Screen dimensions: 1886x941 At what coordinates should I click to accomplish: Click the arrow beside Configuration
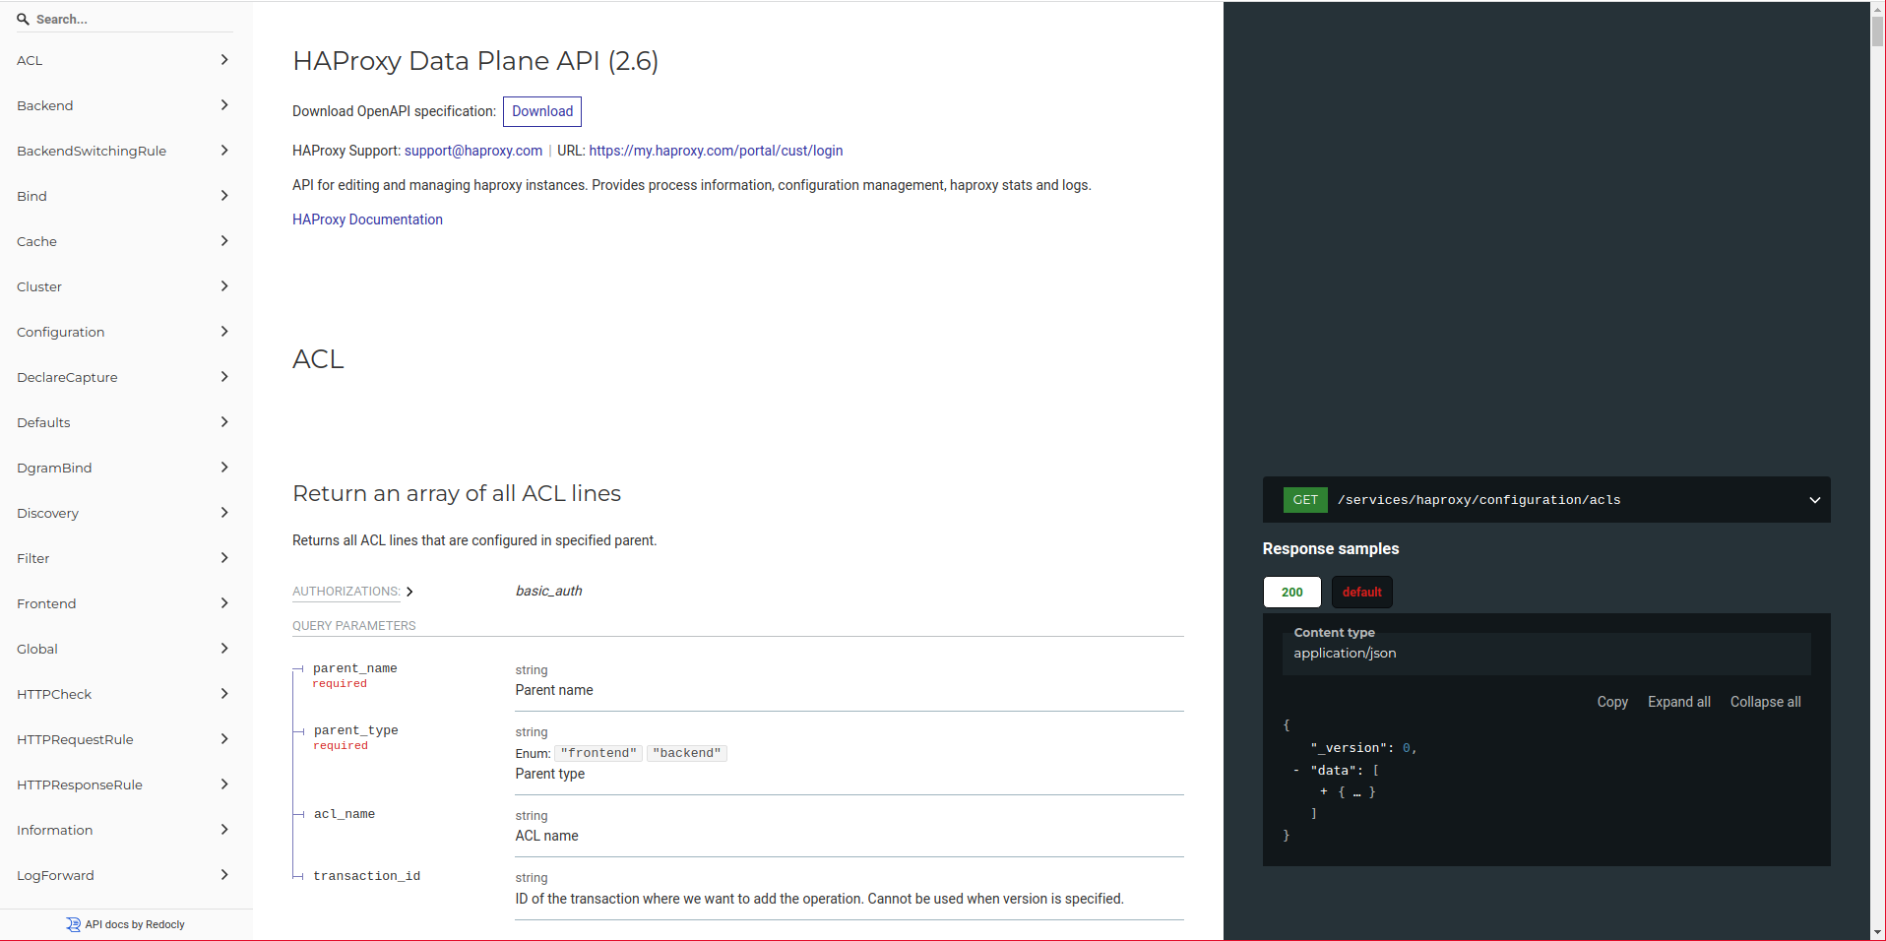tap(224, 332)
